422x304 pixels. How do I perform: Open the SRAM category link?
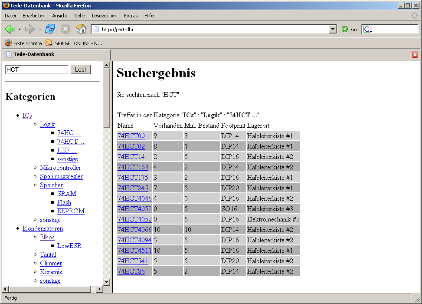click(x=67, y=194)
